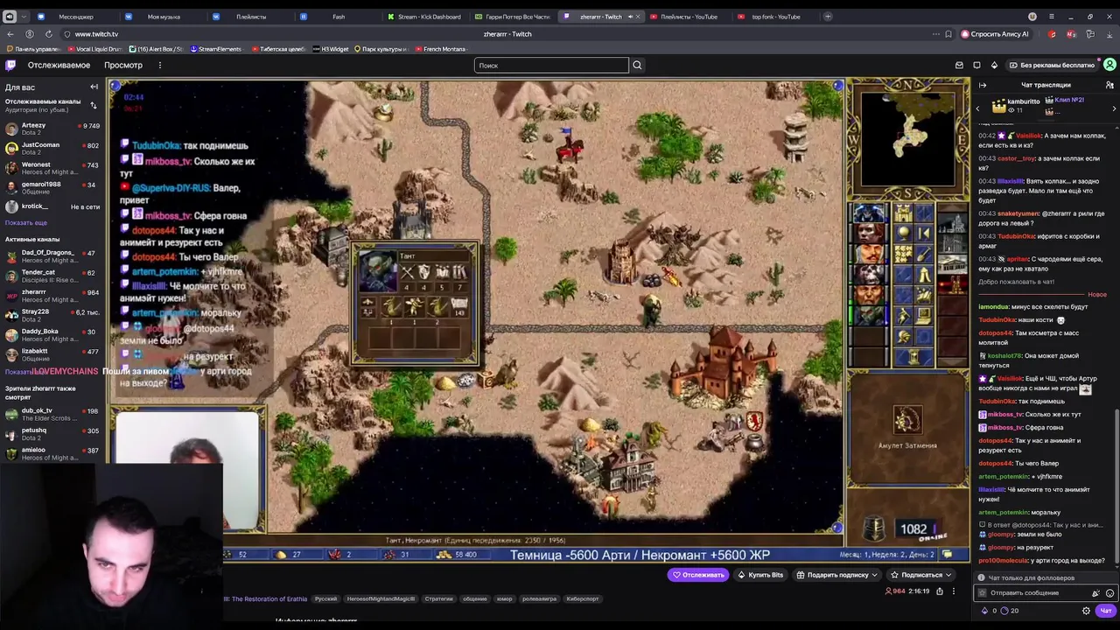
Task: Mute the zherarrr Twitch tab audio
Action: [x=629, y=17]
